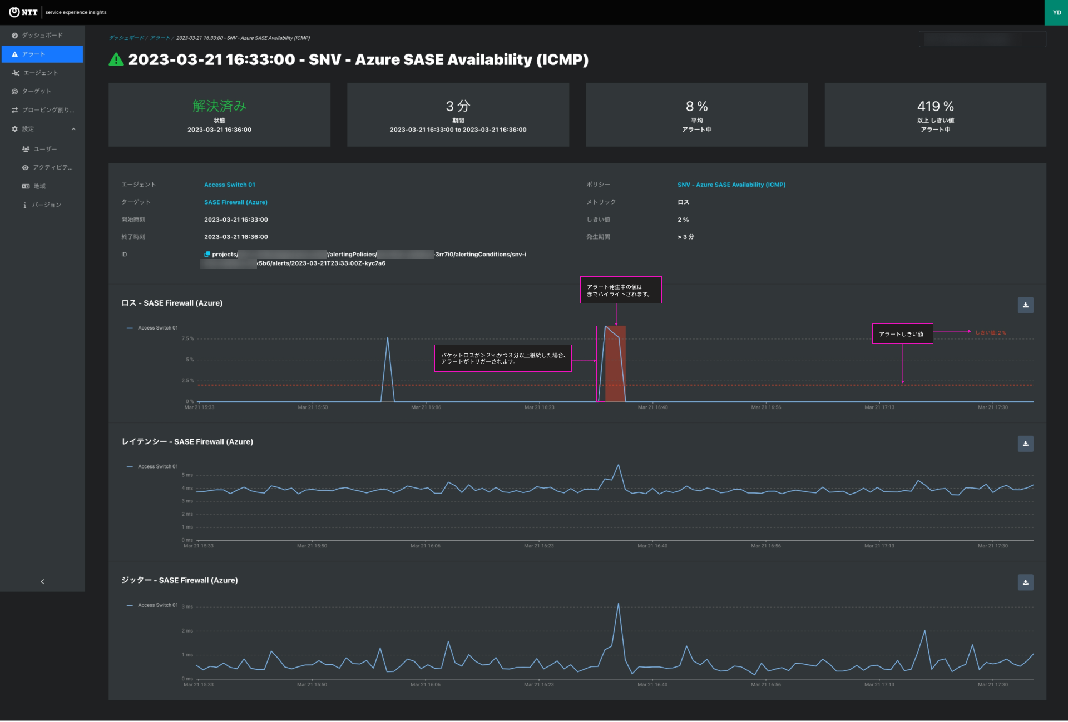Screen dimensions: 1068x722
Task: Select アラート in the sidebar
Action: pyautogui.click(x=42, y=54)
